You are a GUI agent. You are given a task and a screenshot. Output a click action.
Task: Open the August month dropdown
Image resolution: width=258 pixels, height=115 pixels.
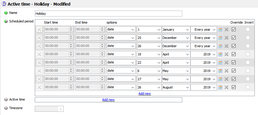point(176,87)
